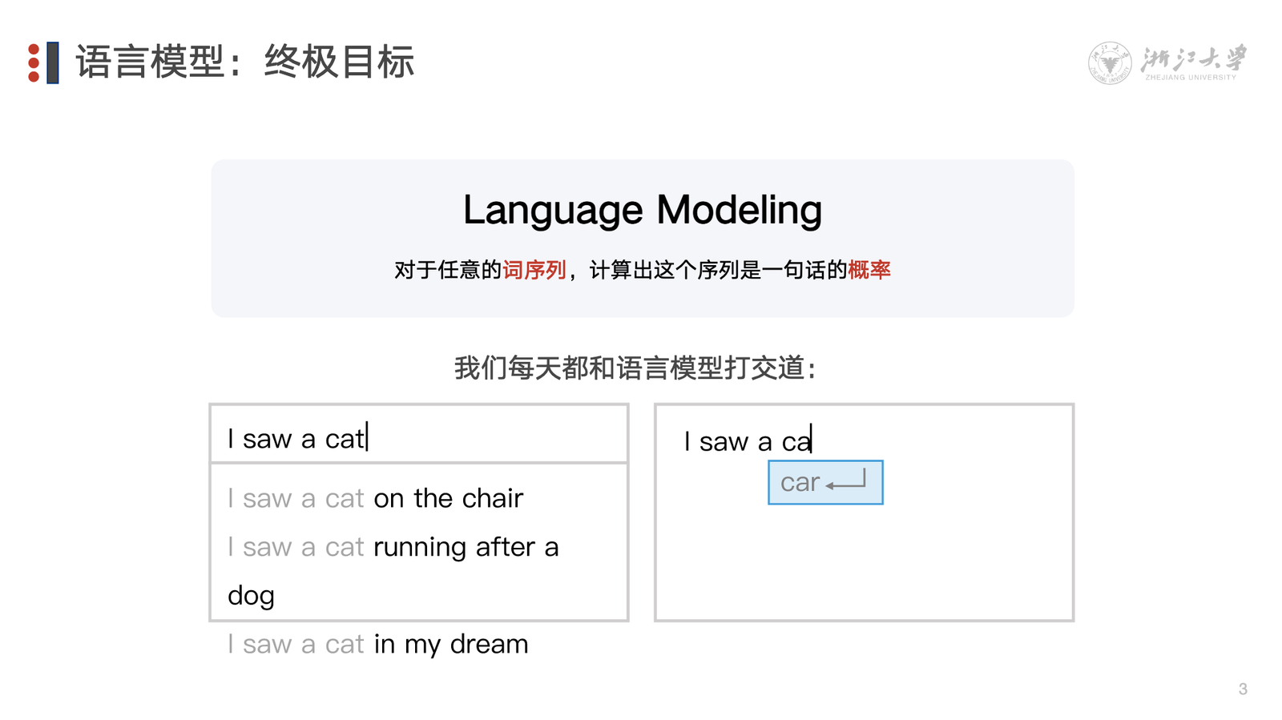Image resolution: width=1282 pixels, height=720 pixels.
Task: Choose suggestion "I saw a cat on the chair"
Action: [375, 498]
